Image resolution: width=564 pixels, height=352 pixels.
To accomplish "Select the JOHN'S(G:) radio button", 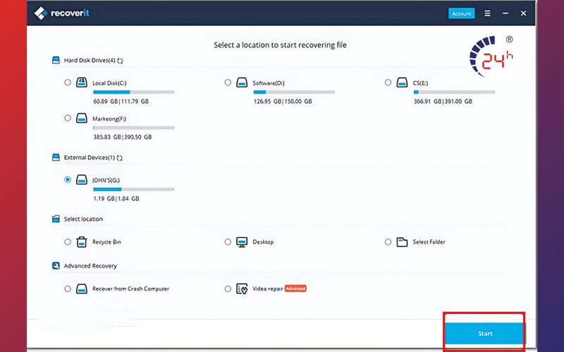I will coord(68,180).
